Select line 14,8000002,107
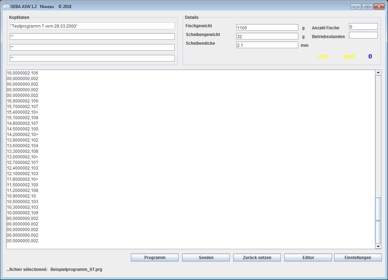Viewport: 388px width, 280px height. point(22,123)
